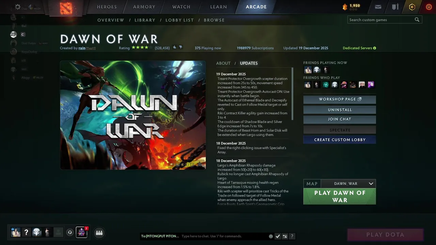The image size is (436, 245).
Task: Open the Heroes tab
Action: [x=107, y=7]
